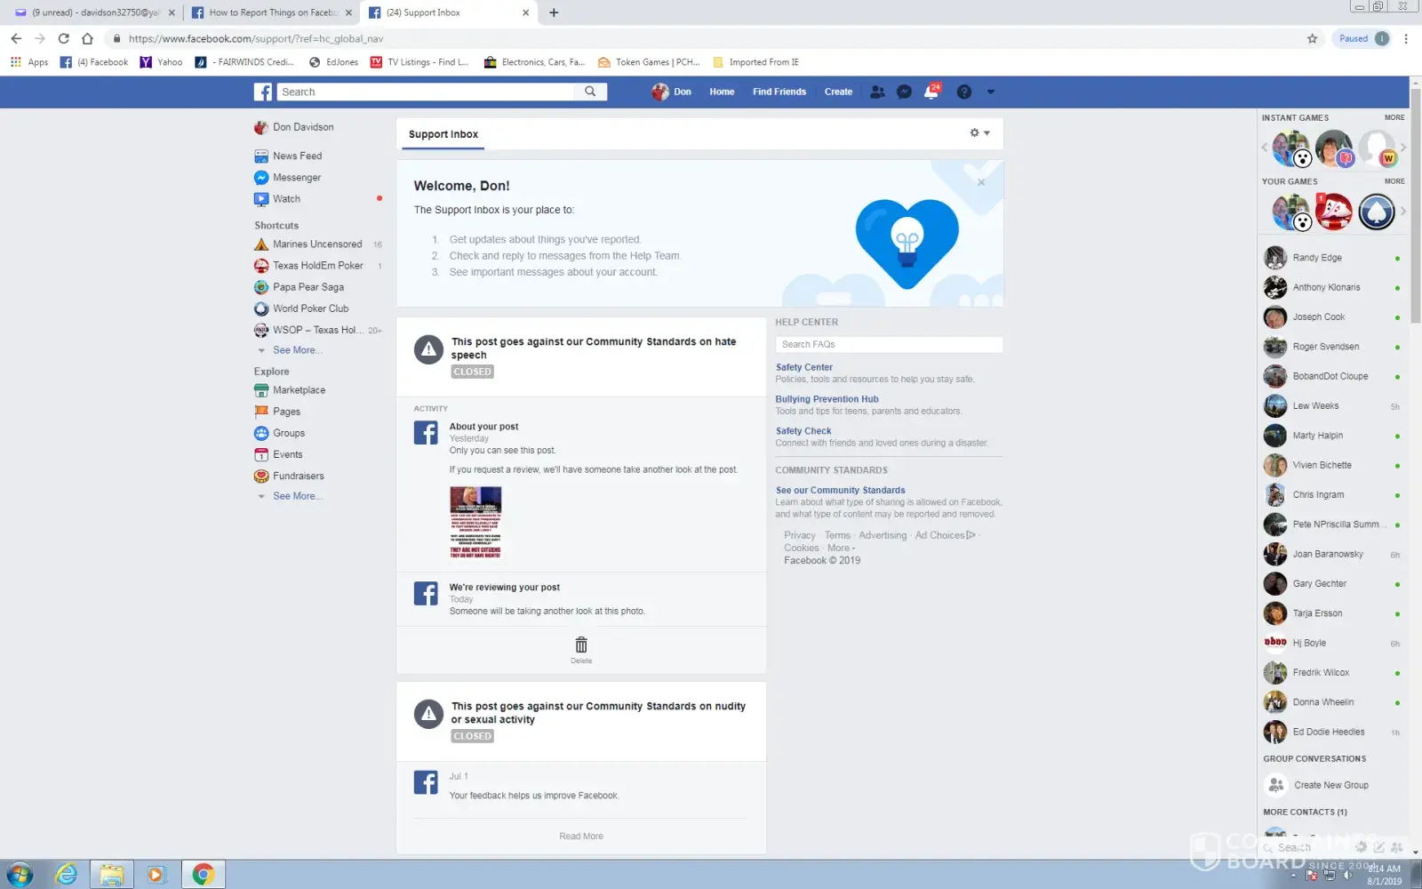The width and height of the screenshot is (1422, 889).
Task: Expand the account menu arrow in top bar
Action: pos(991,92)
